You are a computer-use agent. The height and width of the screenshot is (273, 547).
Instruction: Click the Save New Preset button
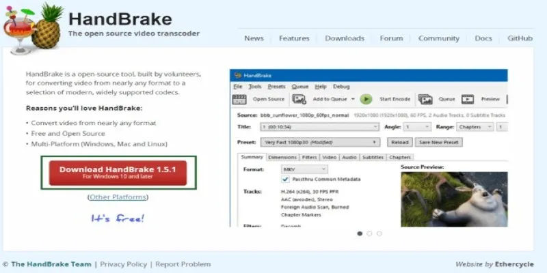(438, 142)
